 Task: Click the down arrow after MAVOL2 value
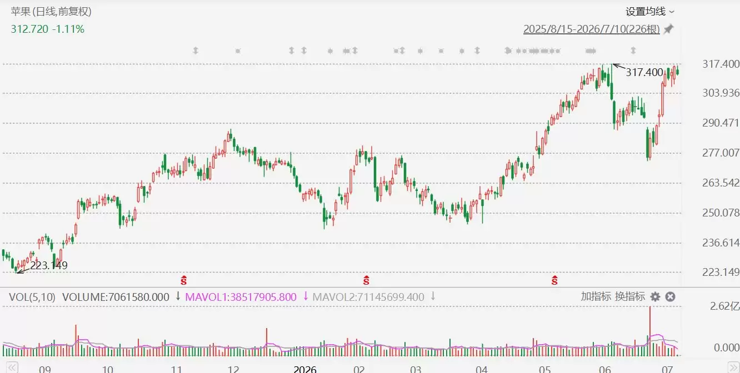point(433,296)
